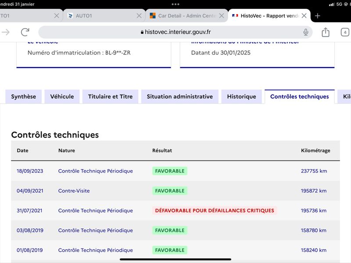Click the Contrôles techniques section heading

click(x=55, y=135)
